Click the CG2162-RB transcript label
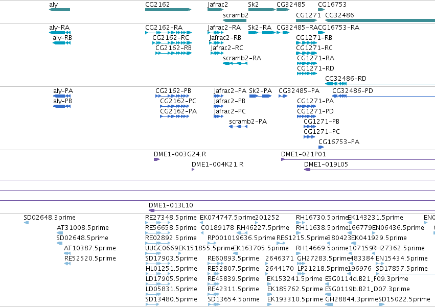 (173, 48)
